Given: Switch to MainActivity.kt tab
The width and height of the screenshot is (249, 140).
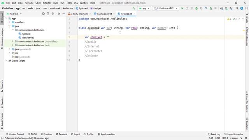Looking at the screenshot, I should pos(104,14).
